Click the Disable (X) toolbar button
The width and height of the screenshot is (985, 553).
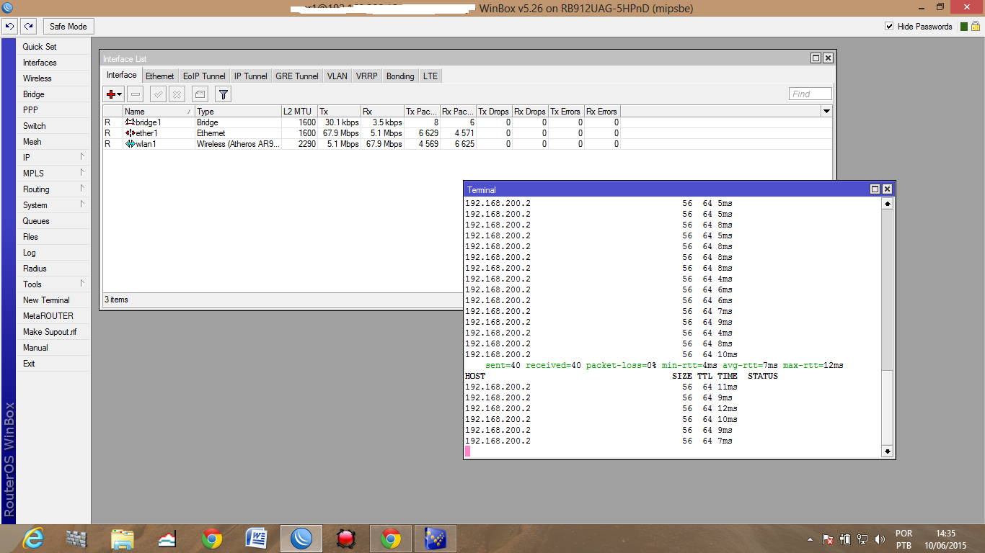click(177, 94)
